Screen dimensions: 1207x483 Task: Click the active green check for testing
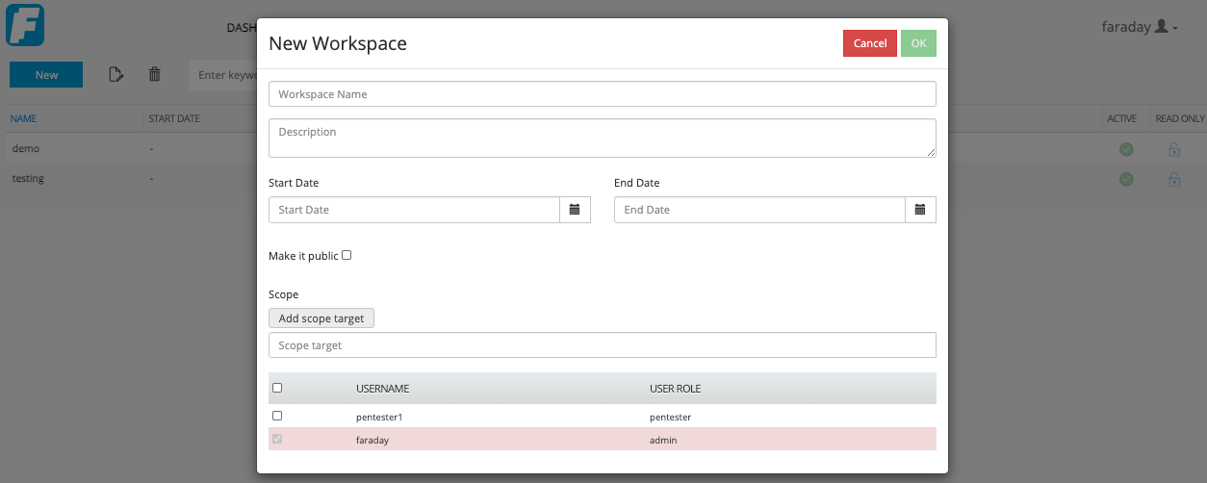pyautogui.click(x=1125, y=179)
